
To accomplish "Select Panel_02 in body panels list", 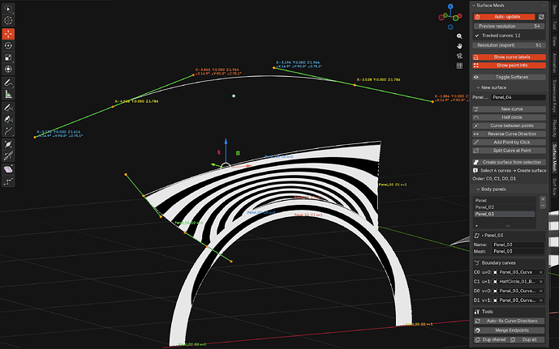I will 504,207.
